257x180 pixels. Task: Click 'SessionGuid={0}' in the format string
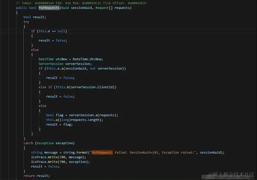click(x=144, y=153)
